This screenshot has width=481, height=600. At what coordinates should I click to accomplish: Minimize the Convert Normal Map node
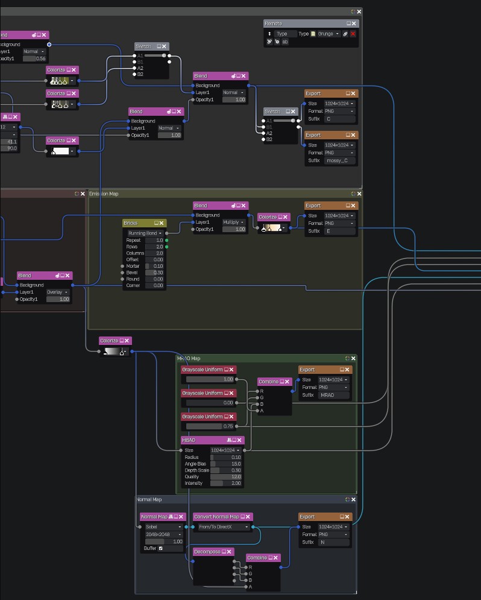(242, 517)
